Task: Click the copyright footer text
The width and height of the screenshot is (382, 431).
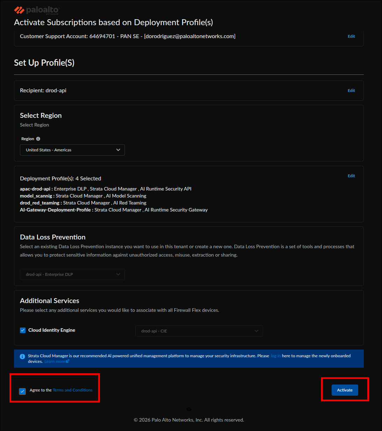Action: pyautogui.click(x=189, y=420)
